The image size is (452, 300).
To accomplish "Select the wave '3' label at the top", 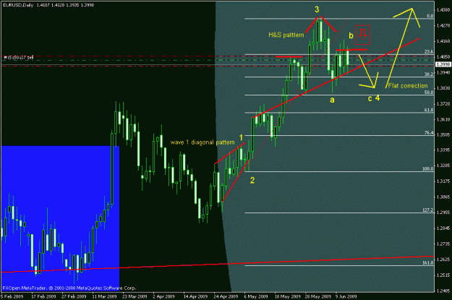I will coord(317,9).
